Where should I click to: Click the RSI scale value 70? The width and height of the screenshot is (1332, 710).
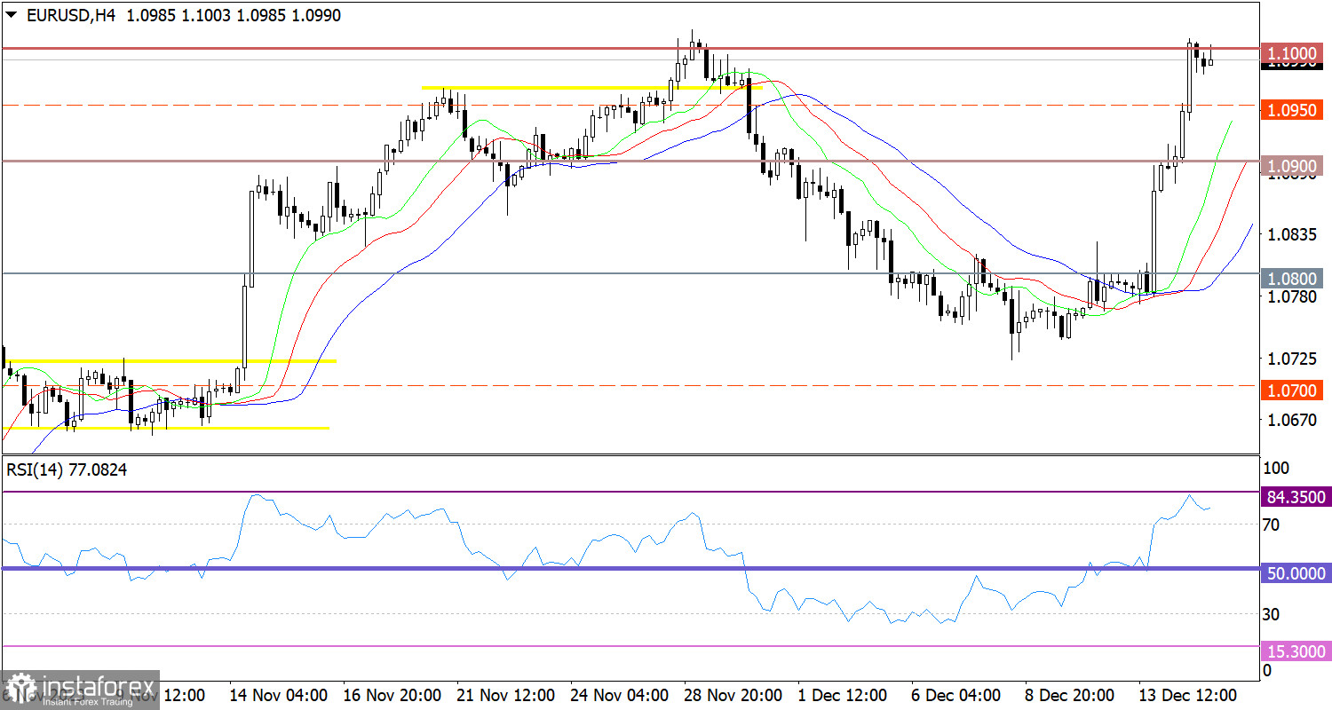click(1271, 525)
